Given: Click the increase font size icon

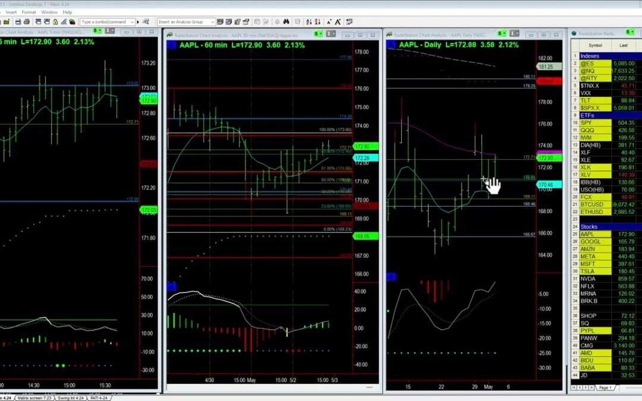Looking at the screenshot, I should (338, 22).
